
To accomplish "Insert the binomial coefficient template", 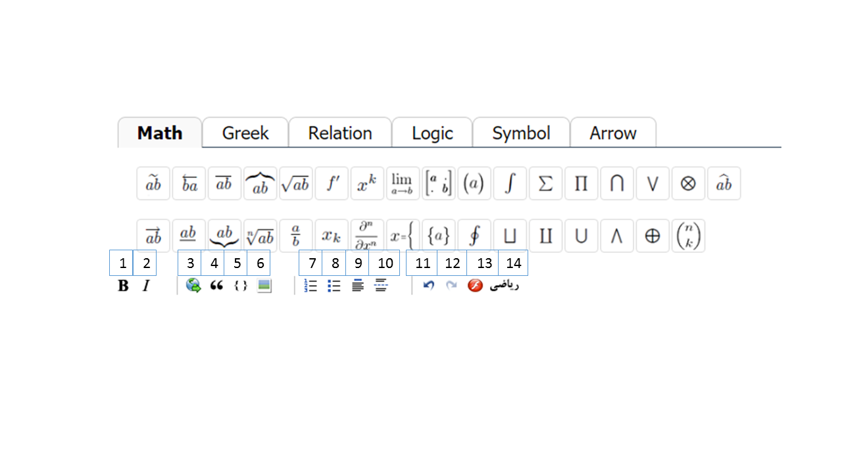I will 688,235.
